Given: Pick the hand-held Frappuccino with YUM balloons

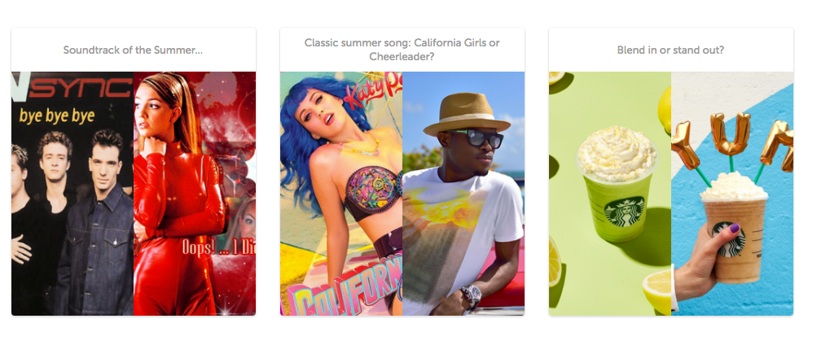Looking at the screenshot, I should click(732, 194).
